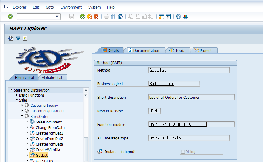Click the CustomerQuotation business object

click(47, 111)
